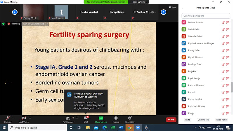Viewport: 233px width, 131px height.
Task: Open the Chat icon with notification badge
Action: [86, 118]
